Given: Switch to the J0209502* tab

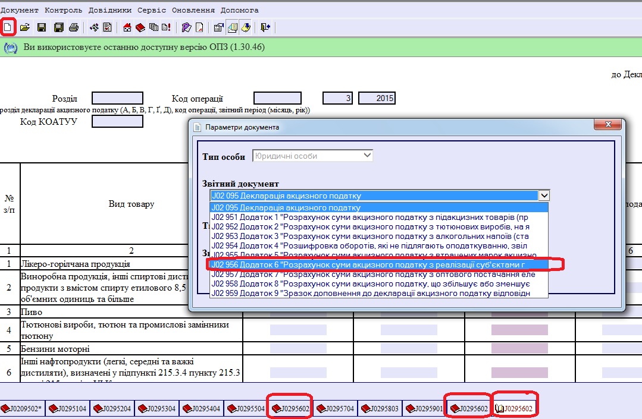Looking at the screenshot, I should 22,408.
